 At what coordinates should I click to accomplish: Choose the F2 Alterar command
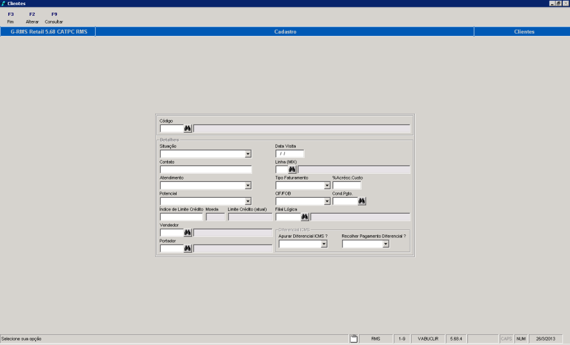[x=32, y=18]
